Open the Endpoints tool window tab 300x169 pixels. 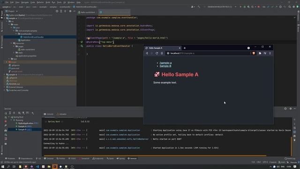pos(98,159)
